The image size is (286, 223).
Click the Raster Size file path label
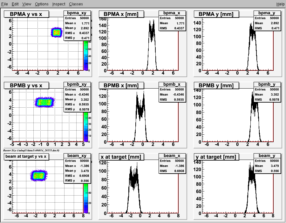click(31, 150)
